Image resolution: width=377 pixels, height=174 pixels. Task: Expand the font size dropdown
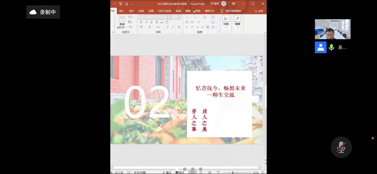180,17
